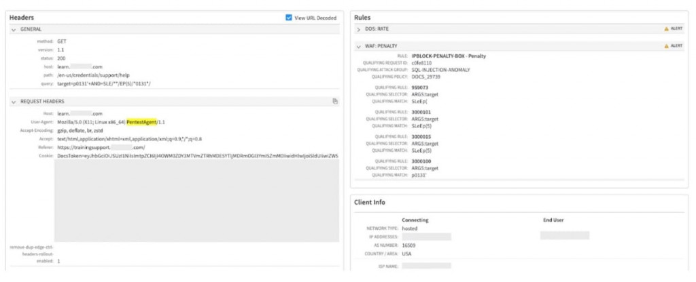696x282 pixels.
Task: Click the path /en-us/credentials/support/help
Action: [x=93, y=75]
